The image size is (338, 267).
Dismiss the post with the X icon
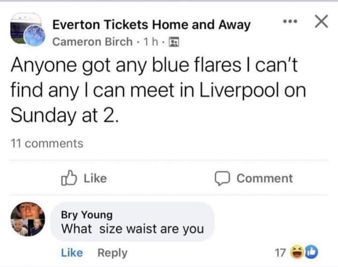point(321,22)
